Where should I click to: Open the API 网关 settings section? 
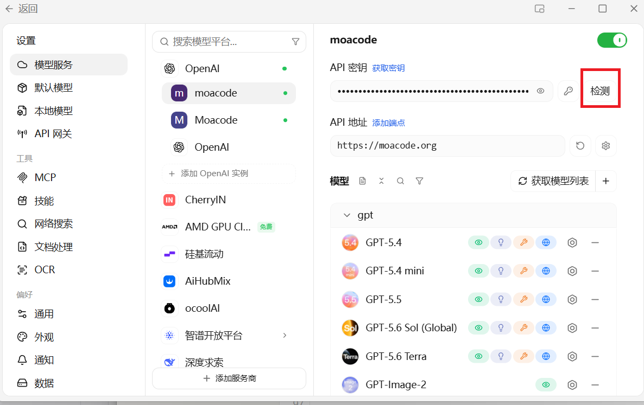(68, 133)
